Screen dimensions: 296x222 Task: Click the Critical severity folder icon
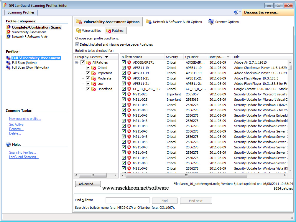click(x=94, y=68)
